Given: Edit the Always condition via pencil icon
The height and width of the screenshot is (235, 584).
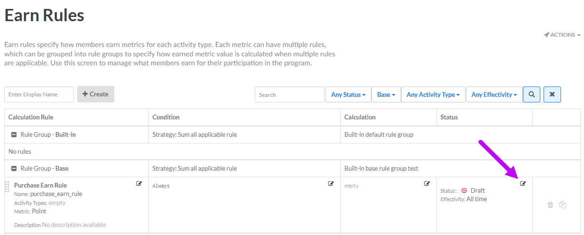Looking at the screenshot, I should click(x=331, y=184).
